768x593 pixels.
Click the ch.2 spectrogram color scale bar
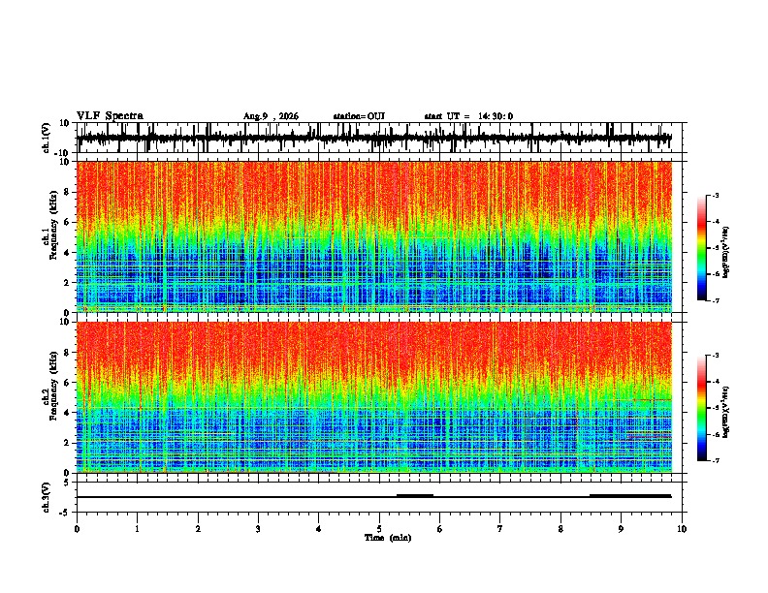[701, 408]
